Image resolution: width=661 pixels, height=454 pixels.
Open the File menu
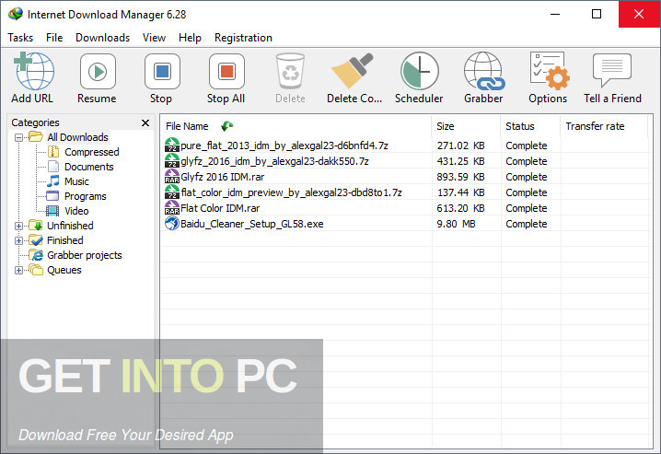point(54,38)
